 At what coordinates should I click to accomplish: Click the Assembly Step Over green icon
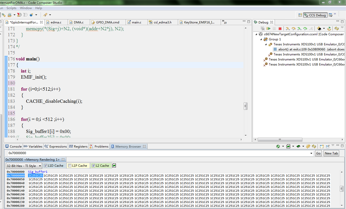pos(305,28)
